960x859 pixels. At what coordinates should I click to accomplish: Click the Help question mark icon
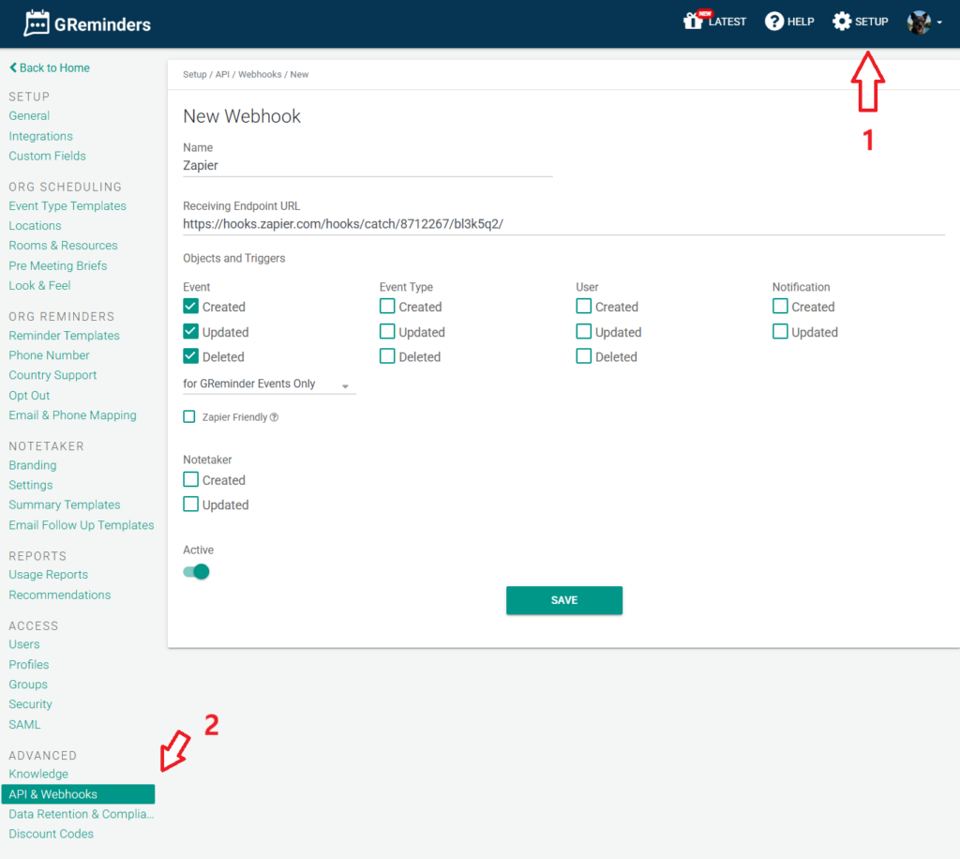tap(774, 22)
